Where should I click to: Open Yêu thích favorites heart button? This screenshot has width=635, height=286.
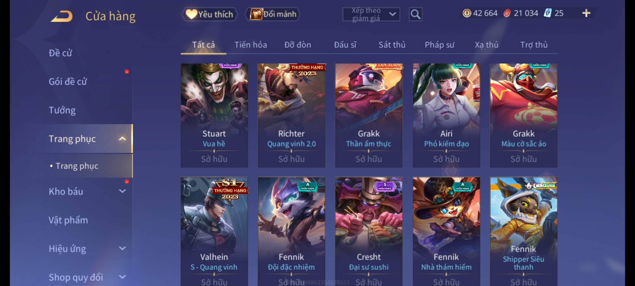coord(210,14)
